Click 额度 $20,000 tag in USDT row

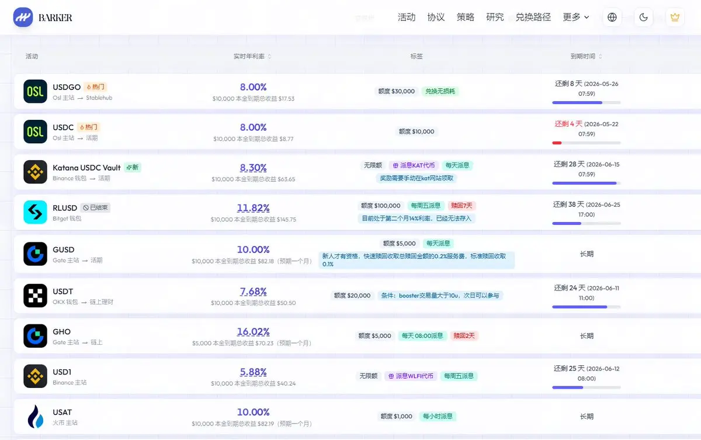click(x=352, y=295)
